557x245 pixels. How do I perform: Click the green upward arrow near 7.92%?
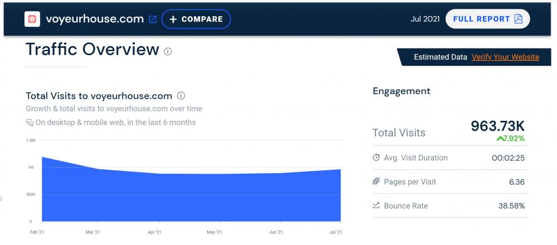click(x=500, y=138)
